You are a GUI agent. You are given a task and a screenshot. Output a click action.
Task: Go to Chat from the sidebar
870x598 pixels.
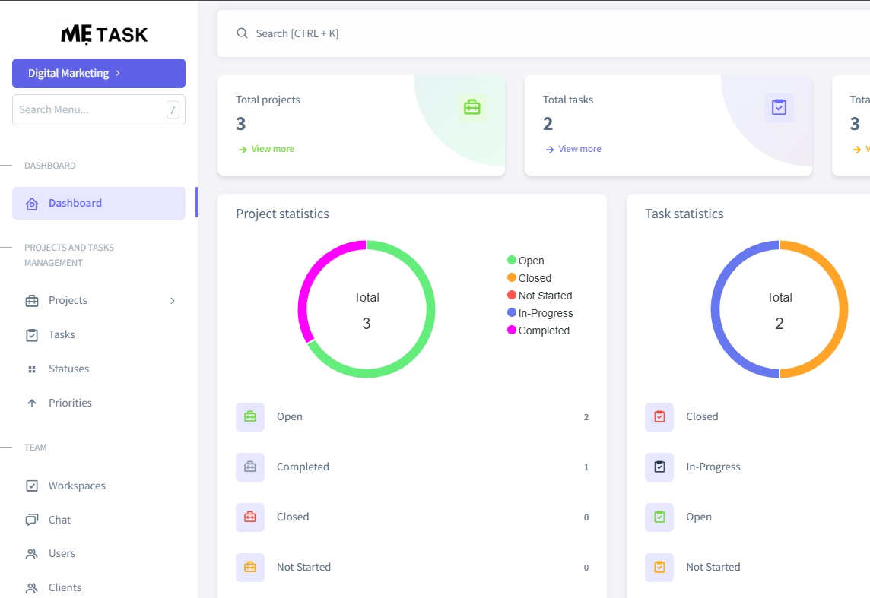(x=59, y=520)
